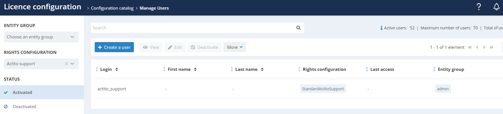Screen dimensions: 503x114
Task: Click the Entity group column header
Action: tap(451, 69)
